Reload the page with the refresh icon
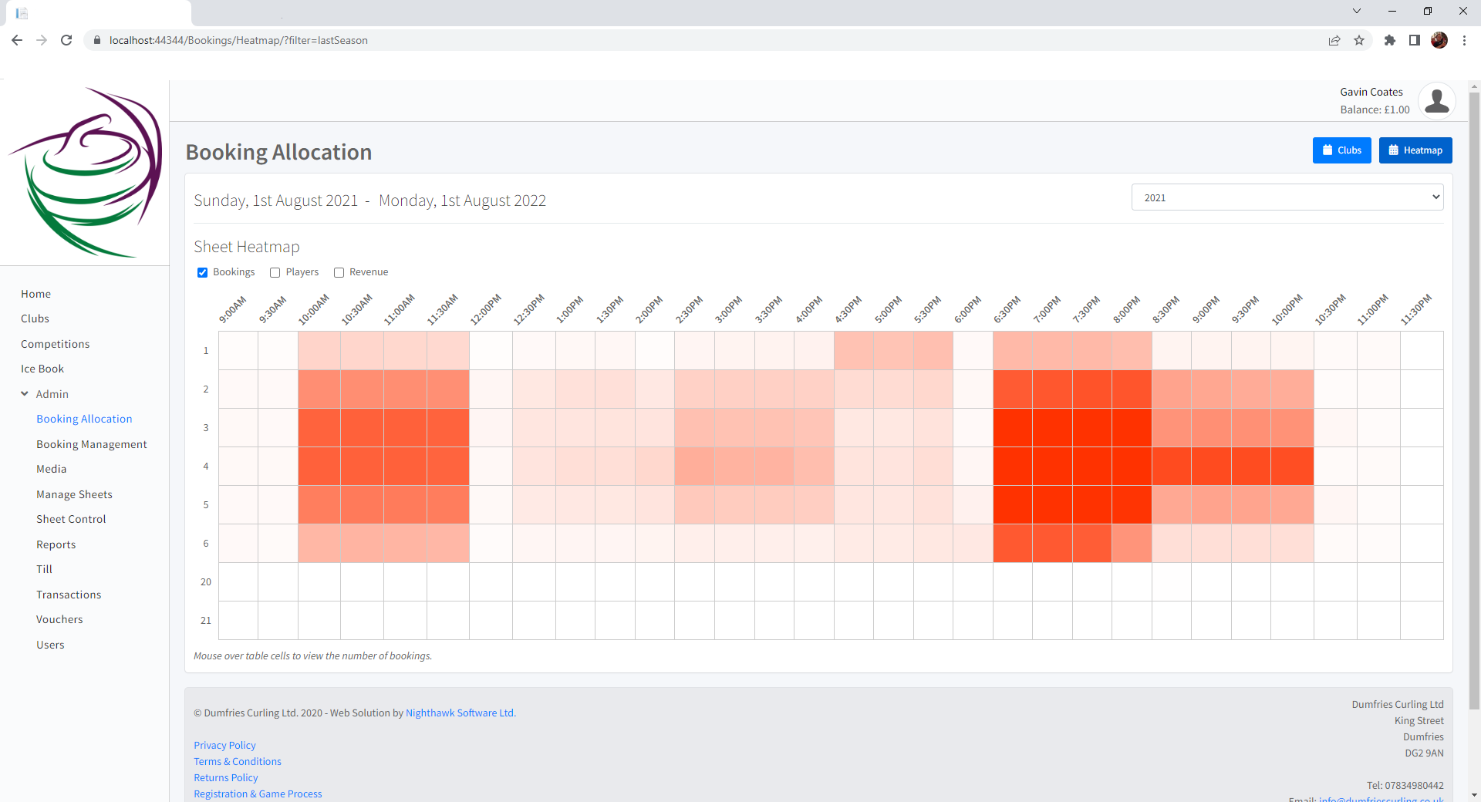Screen dimensions: 1481x802 66,40
